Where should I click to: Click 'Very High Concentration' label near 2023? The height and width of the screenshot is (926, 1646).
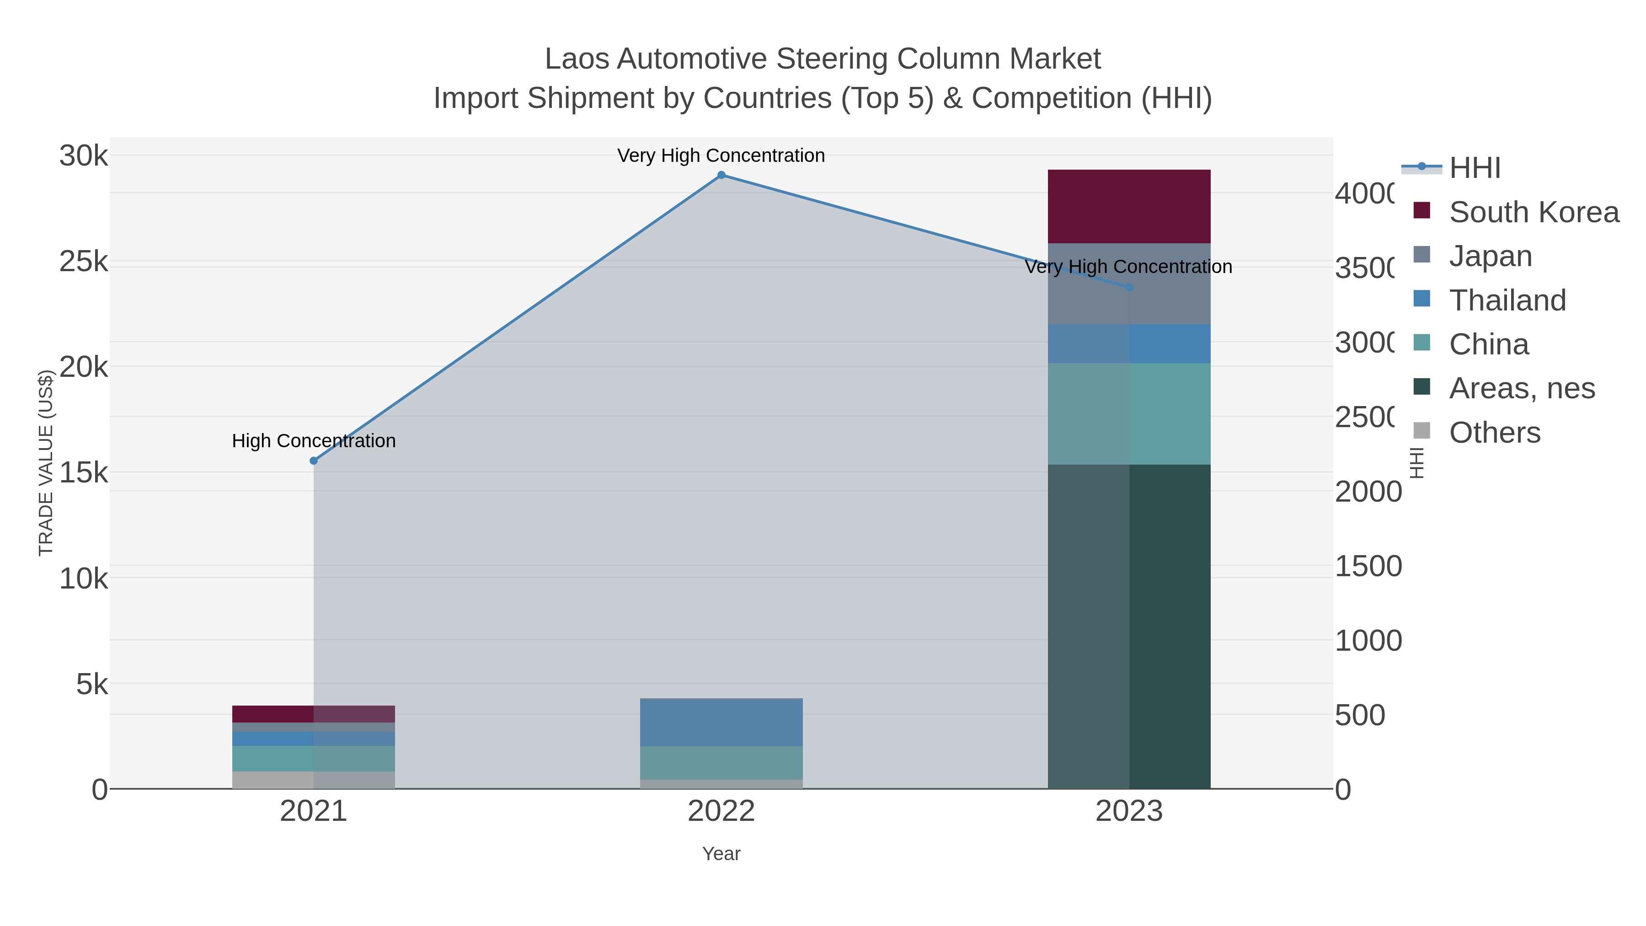click(1128, 267)
